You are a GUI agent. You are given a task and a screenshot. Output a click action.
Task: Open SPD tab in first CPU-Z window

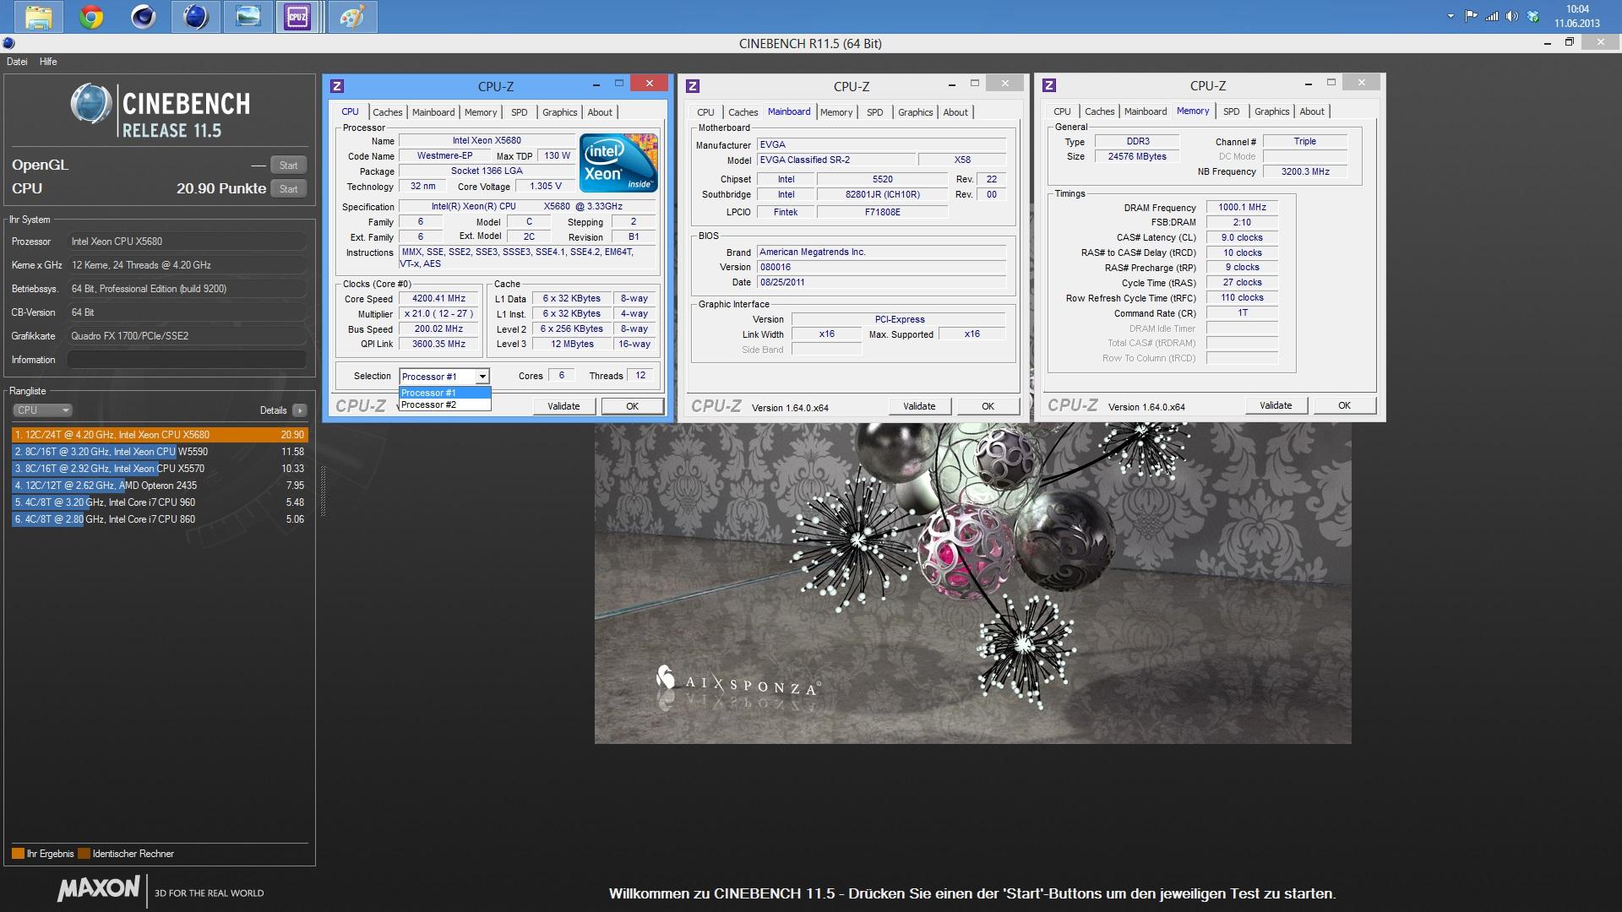[x=520, y=112]
